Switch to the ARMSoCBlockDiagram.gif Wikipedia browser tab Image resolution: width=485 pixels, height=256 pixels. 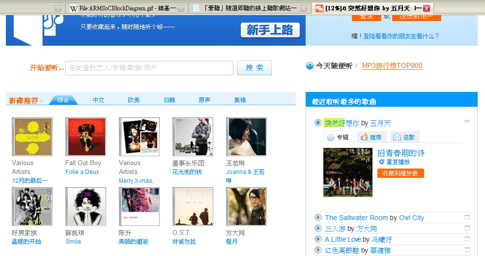(x=126, y=8)
